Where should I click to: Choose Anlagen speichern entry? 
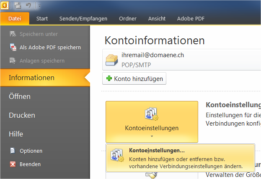click(x=42, y=61)
